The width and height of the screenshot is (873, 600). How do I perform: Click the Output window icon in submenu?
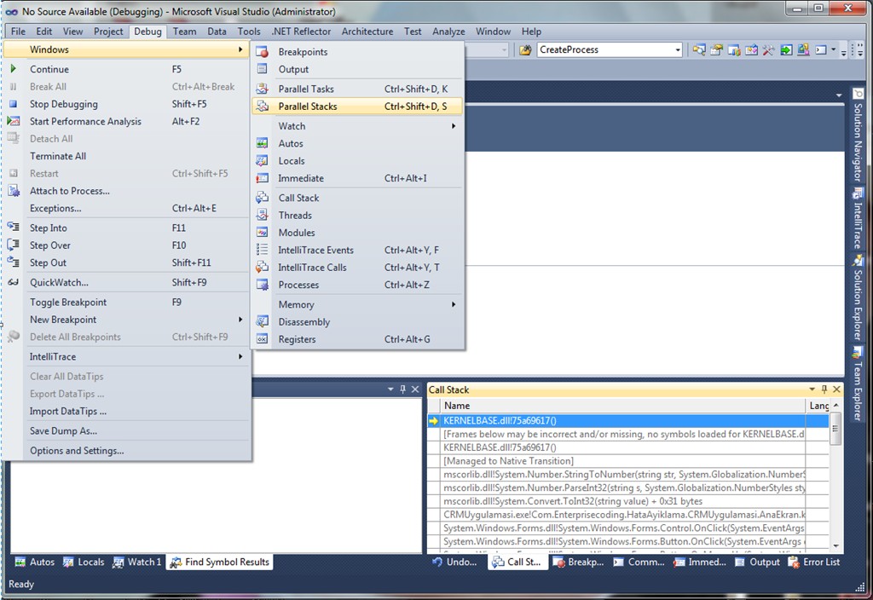click(263, 69)
